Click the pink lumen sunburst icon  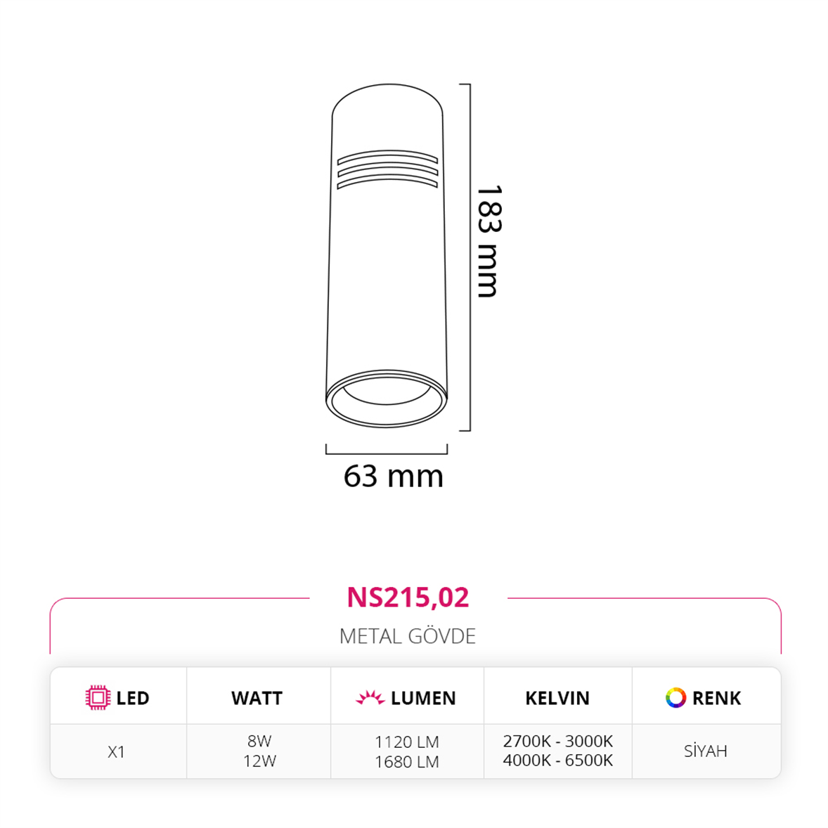370,697
